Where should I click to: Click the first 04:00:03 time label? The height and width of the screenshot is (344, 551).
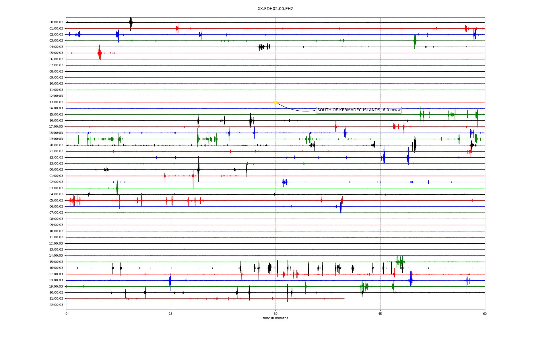(56, 47)
